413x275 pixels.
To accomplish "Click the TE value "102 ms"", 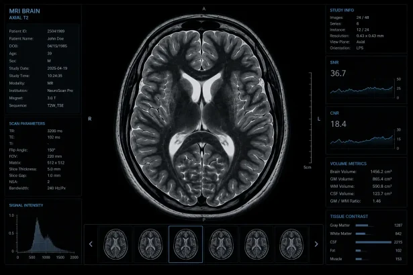I will coord(54,137).
